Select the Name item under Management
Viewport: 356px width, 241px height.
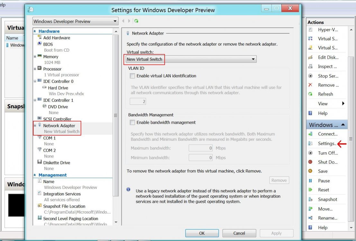(49, 182)
